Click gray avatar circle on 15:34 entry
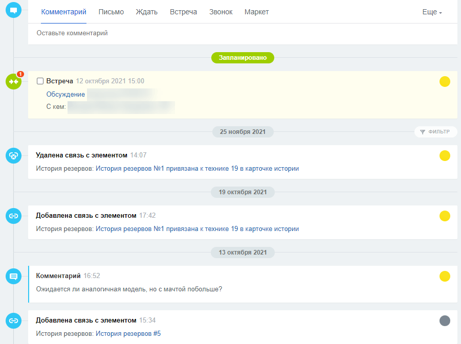 pyautogui.click(x=445, y=320)
